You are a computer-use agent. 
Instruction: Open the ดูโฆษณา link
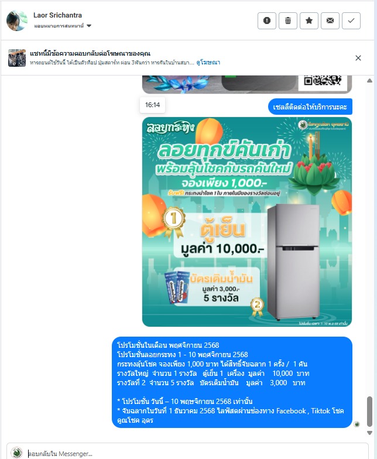click(x=208, y=62)
